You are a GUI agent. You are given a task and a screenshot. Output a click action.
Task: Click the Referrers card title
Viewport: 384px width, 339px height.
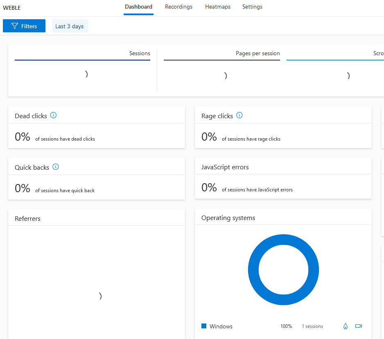(x=27, y=219)
